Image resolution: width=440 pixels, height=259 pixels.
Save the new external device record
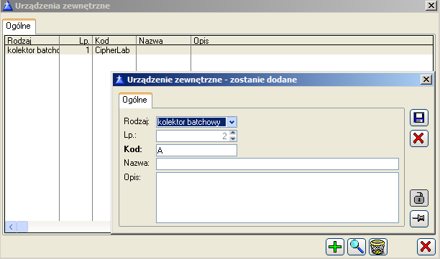click(x=419, y=118)
